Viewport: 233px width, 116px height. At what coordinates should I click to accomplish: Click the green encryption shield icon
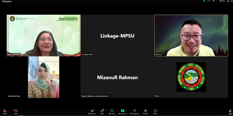(x=204, y=1)
